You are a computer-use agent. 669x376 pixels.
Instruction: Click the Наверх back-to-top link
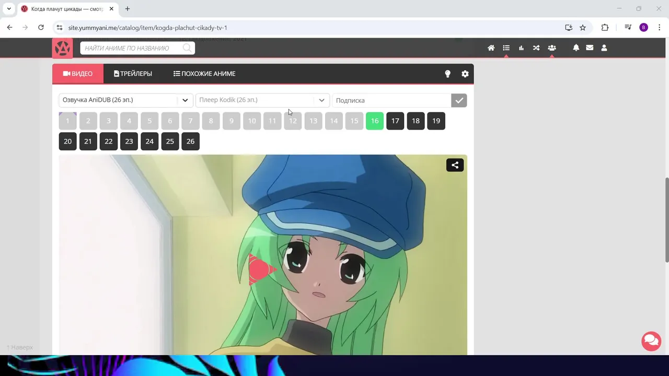19,347
